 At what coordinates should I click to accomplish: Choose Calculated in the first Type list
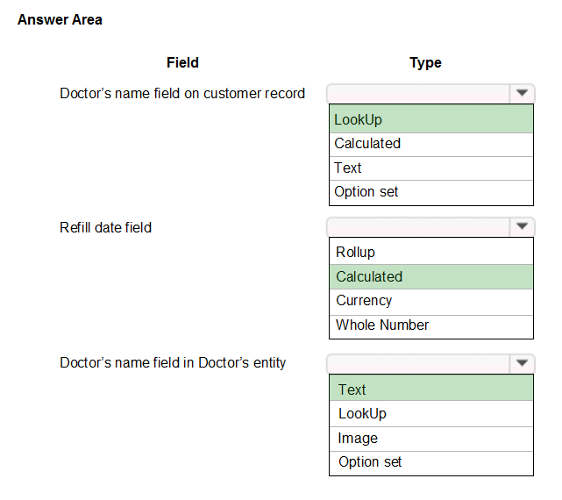431,145
